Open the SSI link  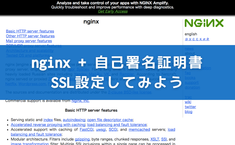tap(164, 139)
